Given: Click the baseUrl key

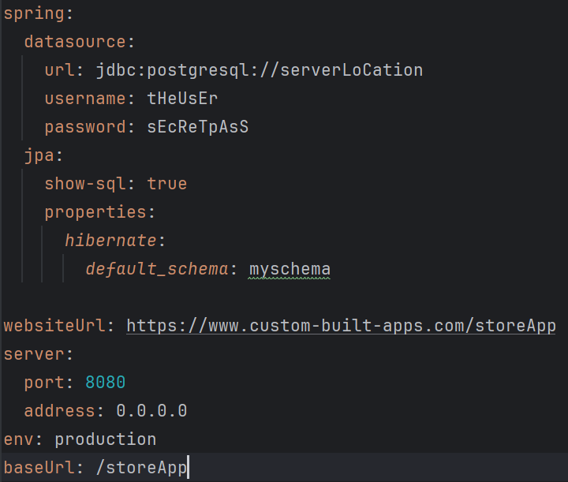Looking at the screenshot, I should click(39, 468).
